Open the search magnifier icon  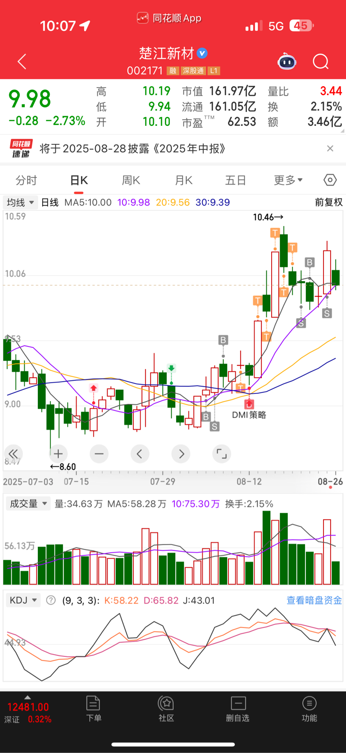click(x=321, y=61)
